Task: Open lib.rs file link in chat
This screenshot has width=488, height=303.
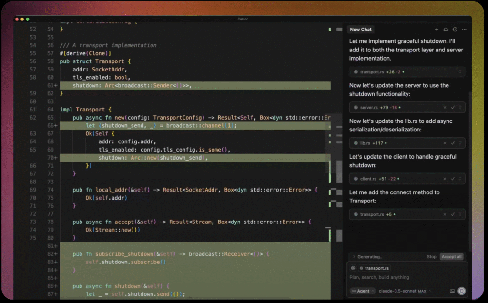Action: pos(365,143)
